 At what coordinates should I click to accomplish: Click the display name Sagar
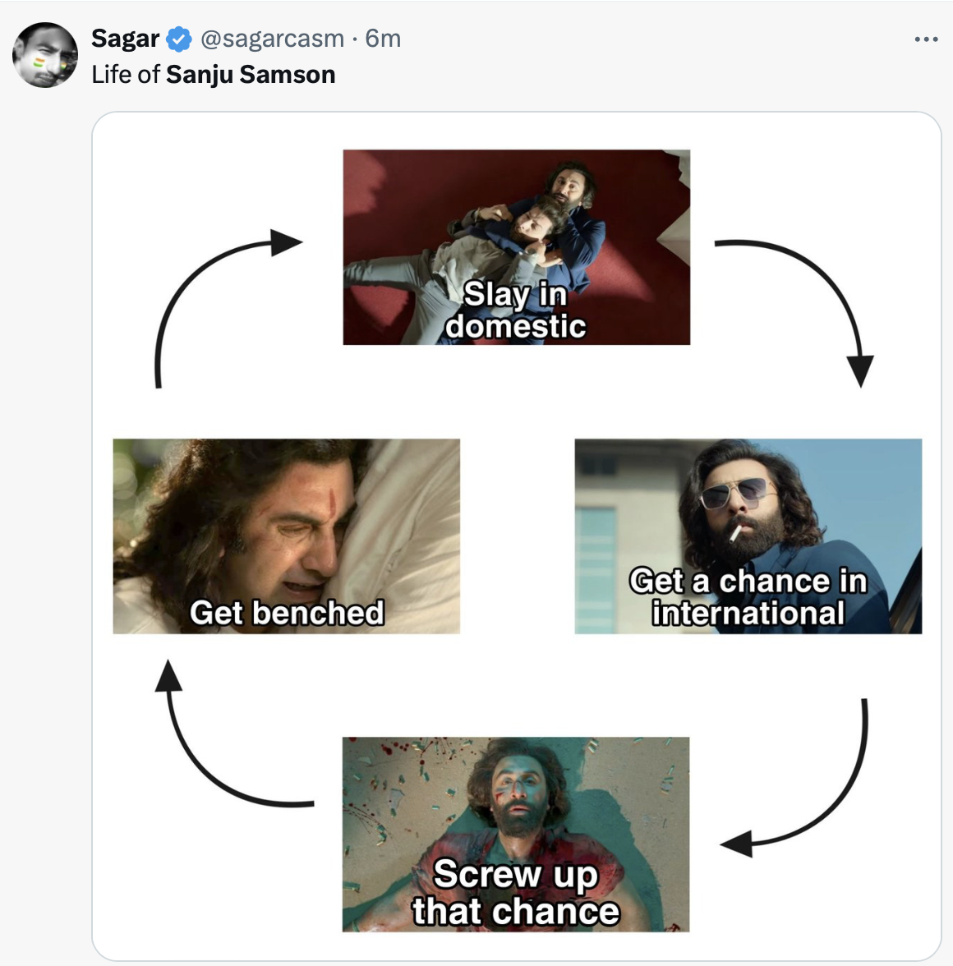click(125, 39)
